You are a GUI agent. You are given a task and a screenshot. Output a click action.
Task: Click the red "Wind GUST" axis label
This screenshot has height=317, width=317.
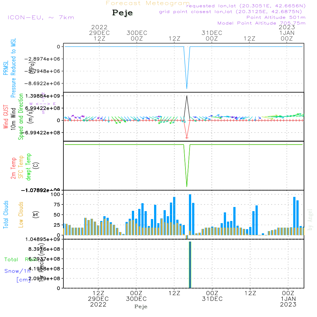6,117
